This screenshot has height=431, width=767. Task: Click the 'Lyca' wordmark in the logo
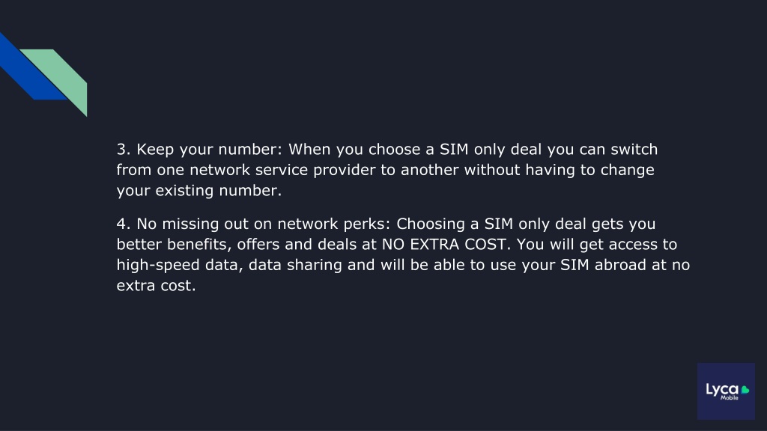[x=722, y=389]
